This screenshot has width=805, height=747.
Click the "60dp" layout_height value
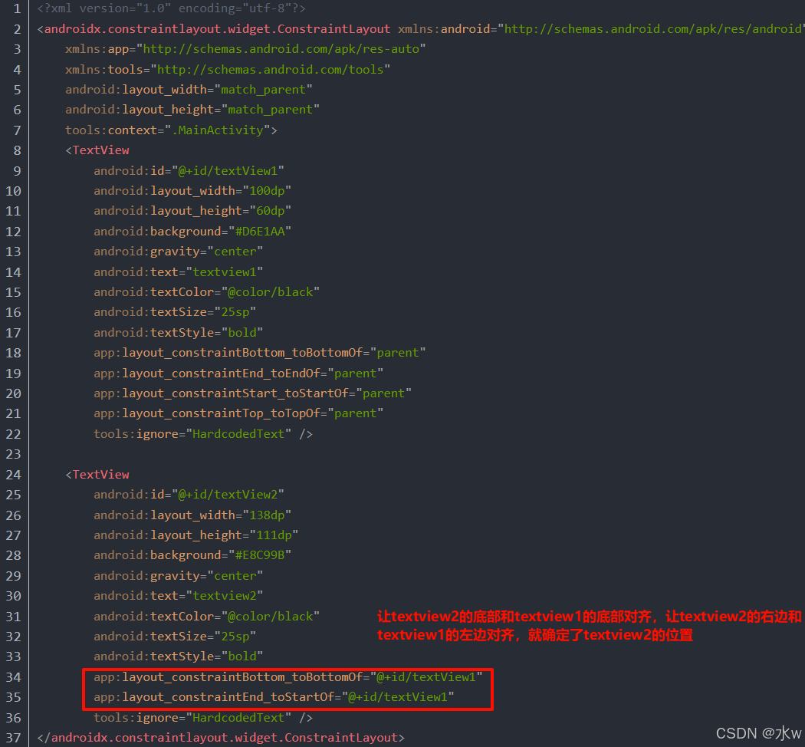[270, 211]
